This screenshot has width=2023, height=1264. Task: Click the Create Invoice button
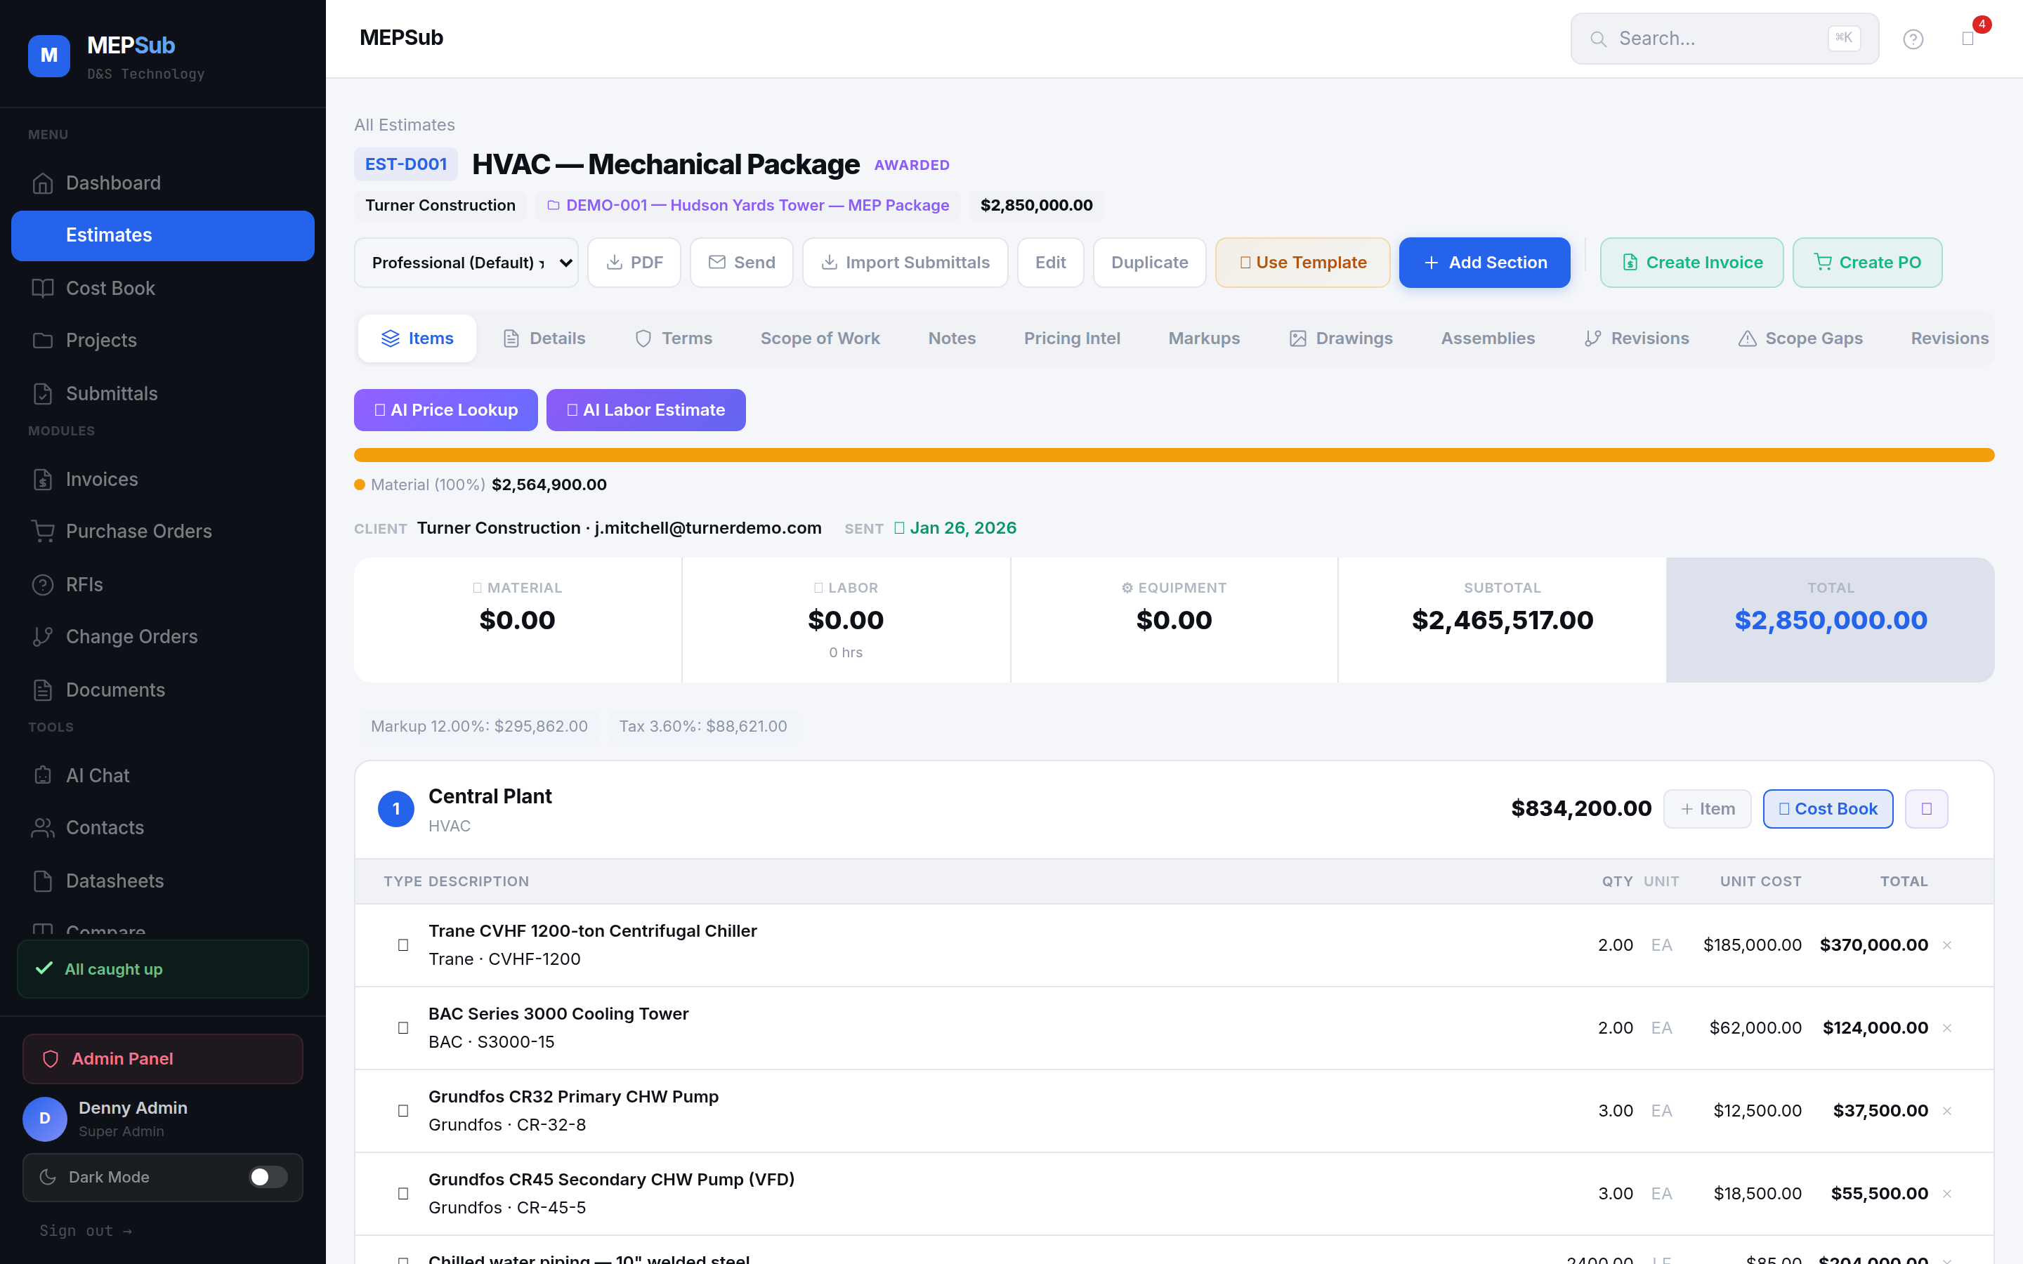[x=1691, y=262]
